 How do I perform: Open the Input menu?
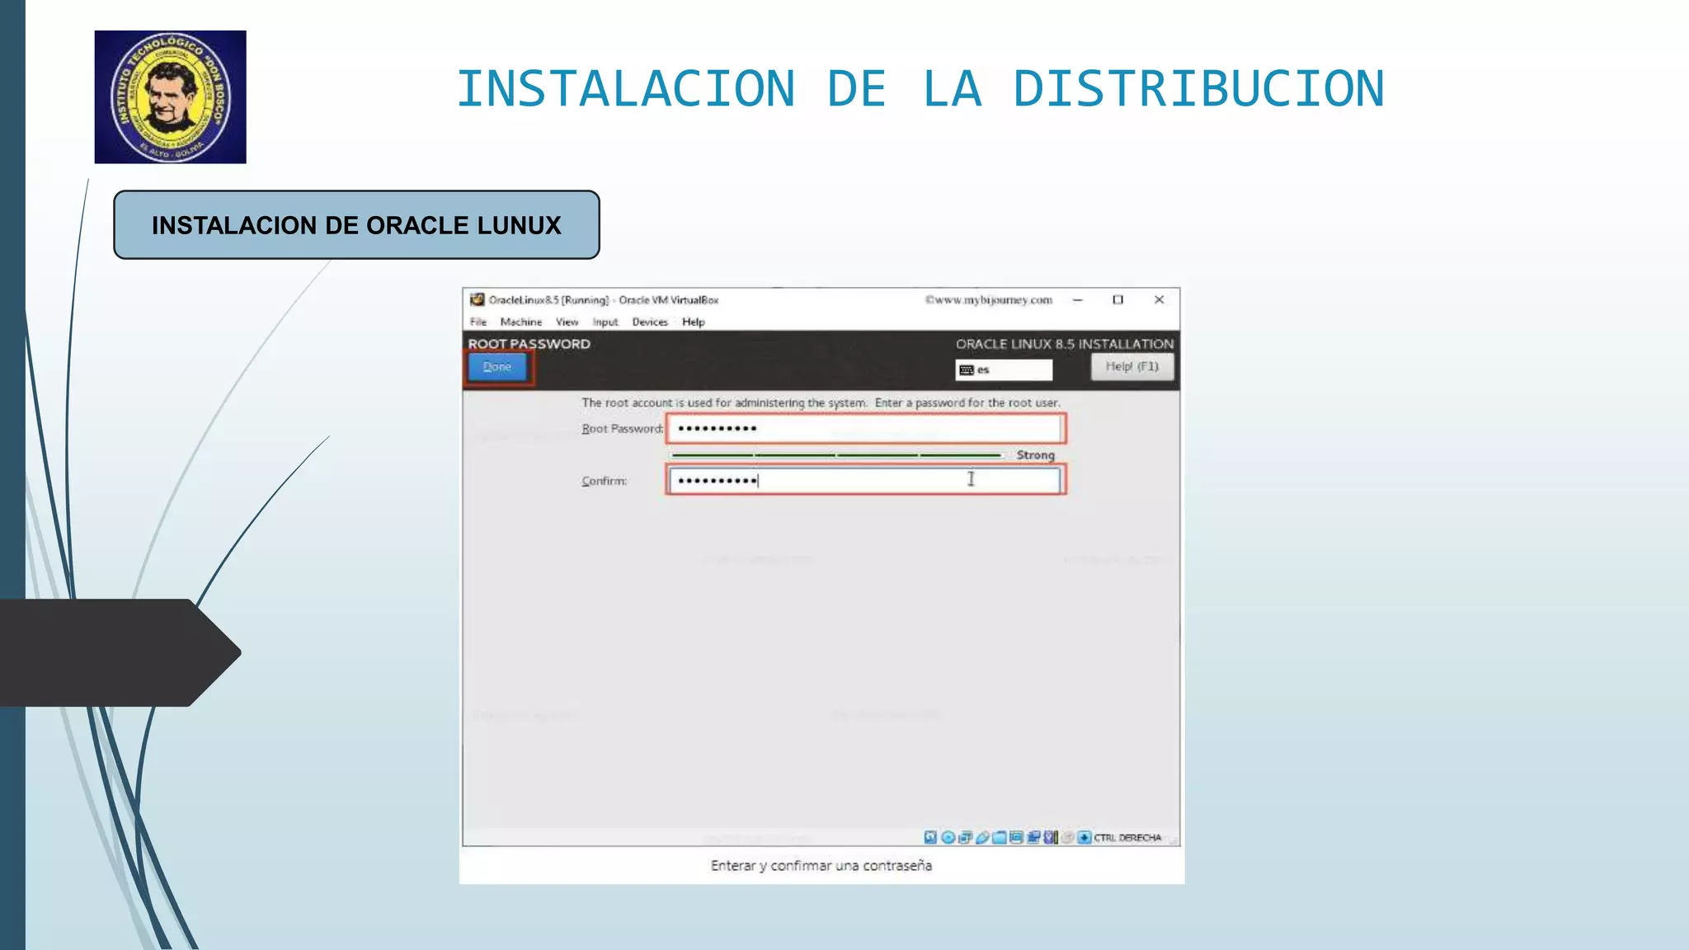click(x=605, y=322)
